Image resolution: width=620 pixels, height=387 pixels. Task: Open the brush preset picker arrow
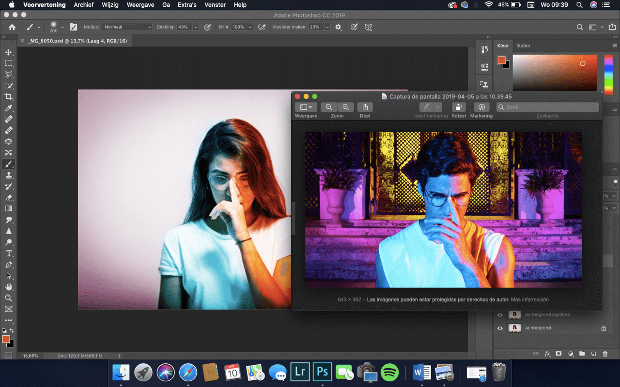click(62, 27)
